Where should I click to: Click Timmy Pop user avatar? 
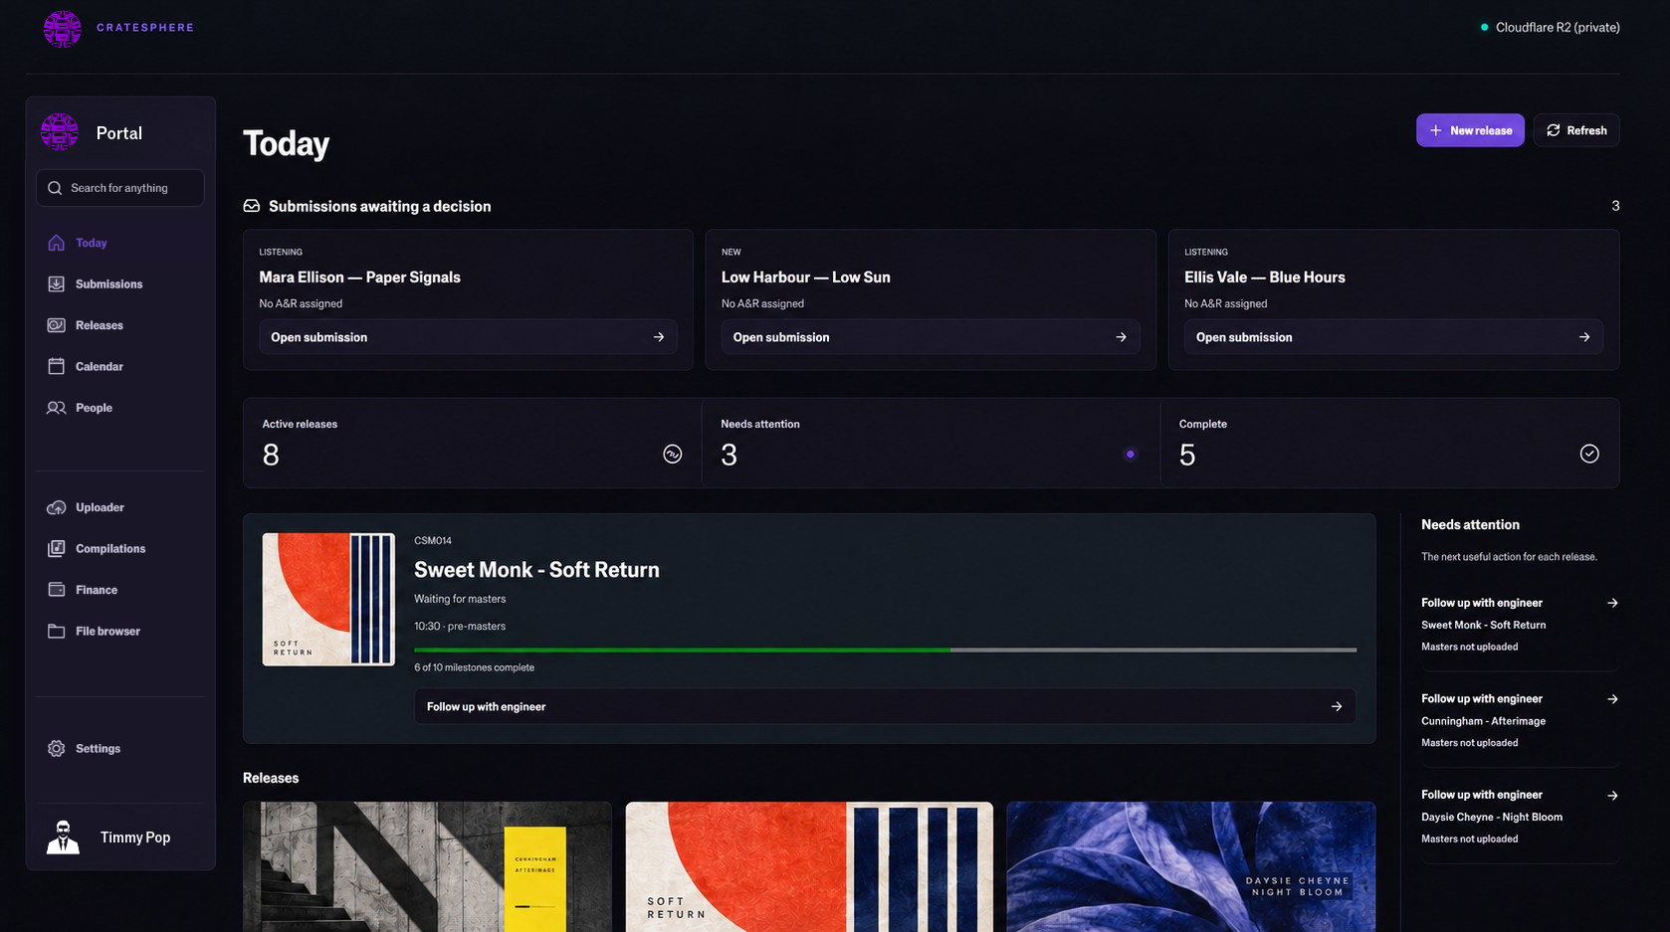(63, 838)
